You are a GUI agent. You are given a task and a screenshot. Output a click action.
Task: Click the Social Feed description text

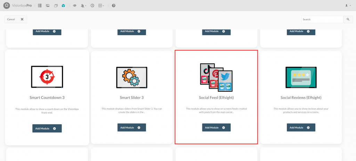click(x=216, y=110)
